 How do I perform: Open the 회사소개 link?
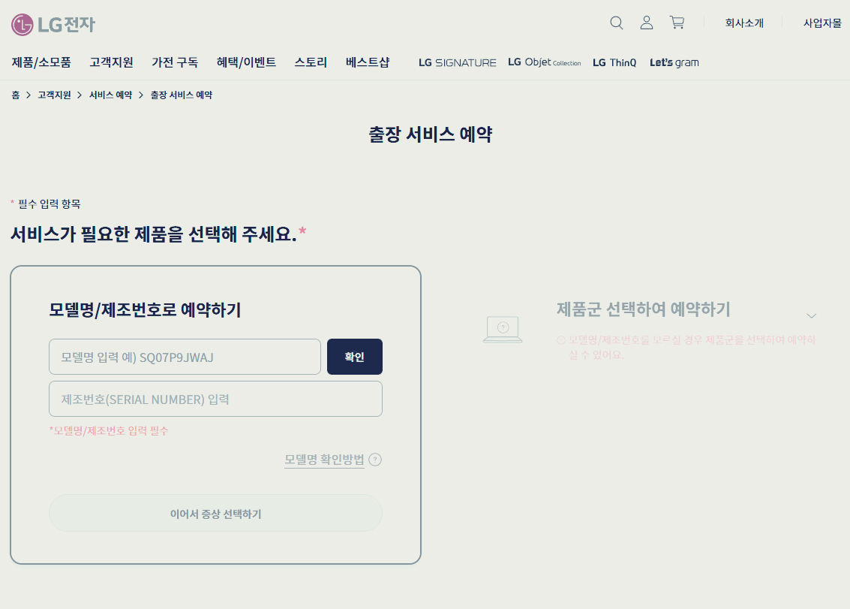744,23
